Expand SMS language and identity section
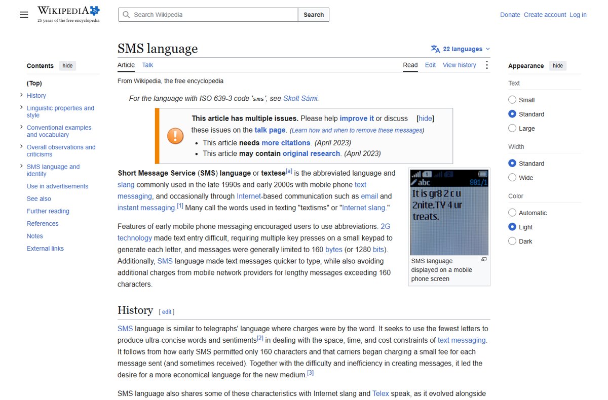Viewport: 608px width, 400px height. click(x=21, y=166)
